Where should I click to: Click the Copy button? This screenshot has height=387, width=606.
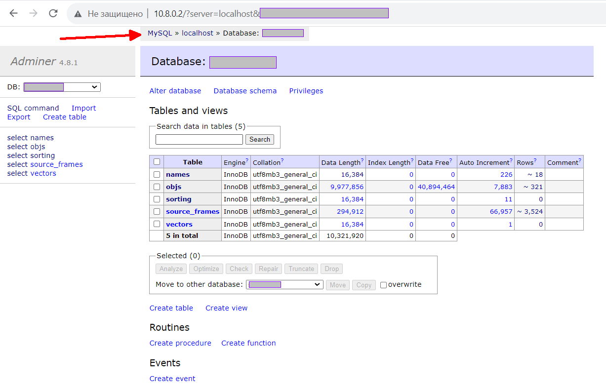pos(364,285)
